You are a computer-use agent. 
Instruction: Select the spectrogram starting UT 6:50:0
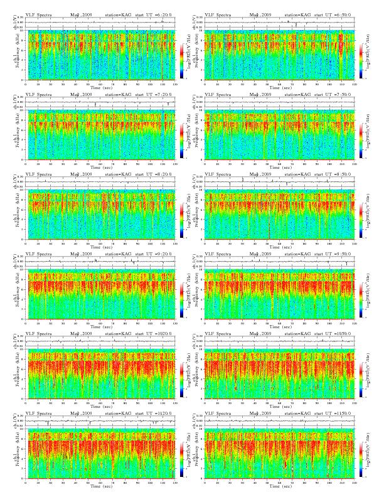tap(279, 55)
